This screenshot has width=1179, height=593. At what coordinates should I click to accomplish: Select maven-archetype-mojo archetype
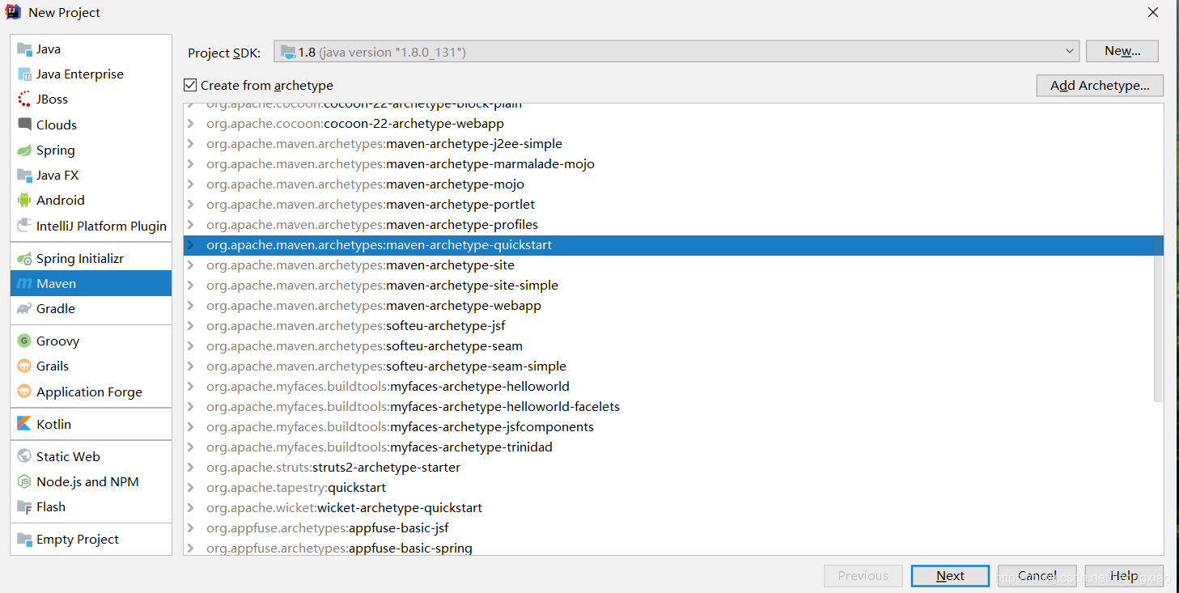pos(673,184)
